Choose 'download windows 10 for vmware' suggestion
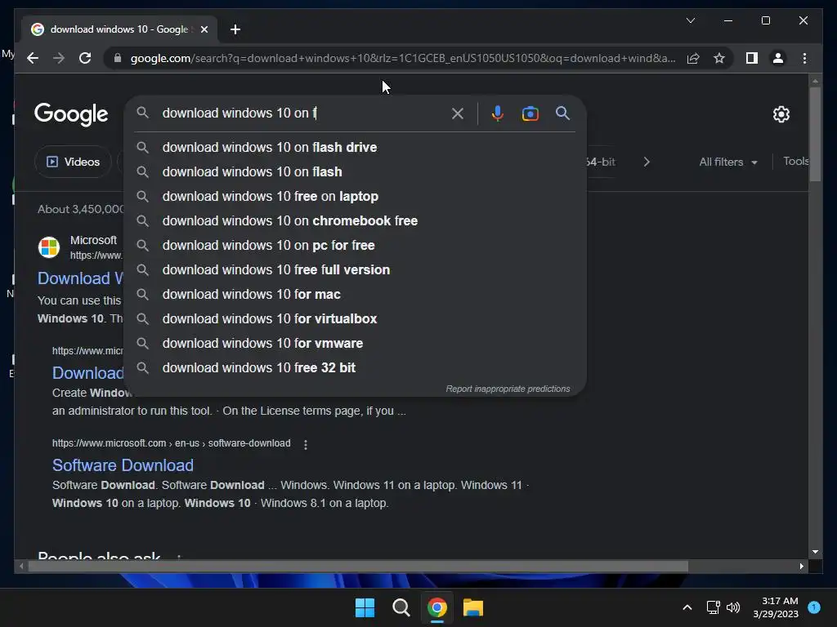The width and height of the screenshot is (837, 627). [355, 344]
